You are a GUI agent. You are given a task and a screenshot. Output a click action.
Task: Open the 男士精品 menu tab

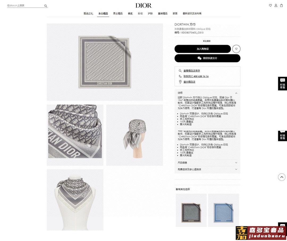click(118, 14)
